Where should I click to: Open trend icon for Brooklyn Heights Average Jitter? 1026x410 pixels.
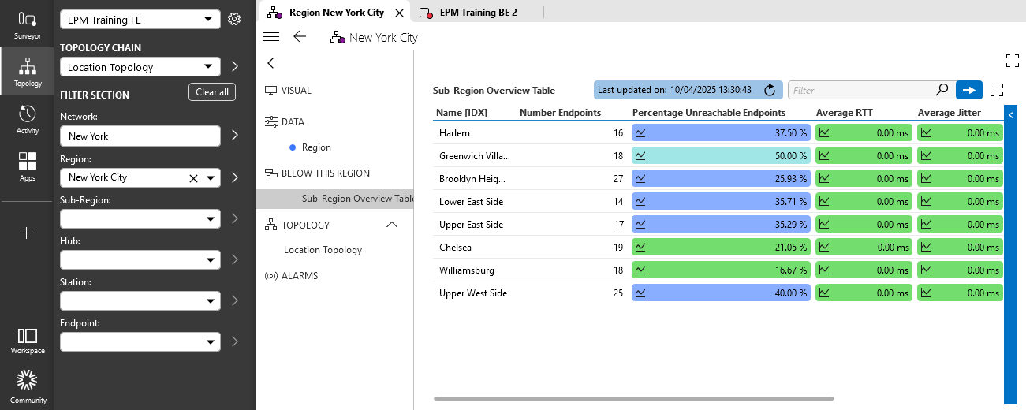coord(926,179)
